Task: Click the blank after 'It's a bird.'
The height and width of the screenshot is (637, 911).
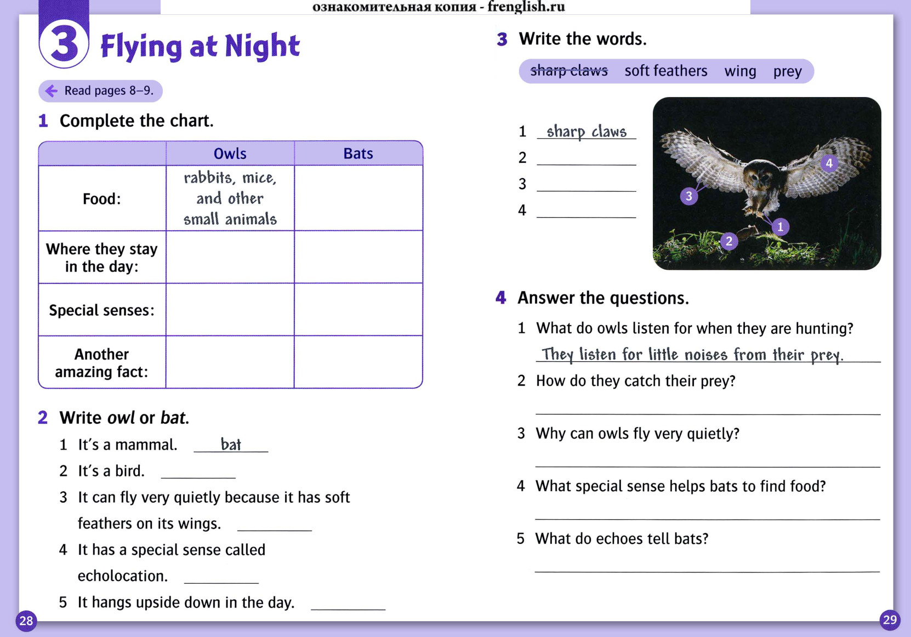Action: [x=198, y=472]
